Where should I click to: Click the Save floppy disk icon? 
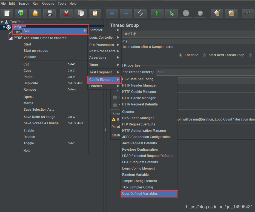coord(49,13)
